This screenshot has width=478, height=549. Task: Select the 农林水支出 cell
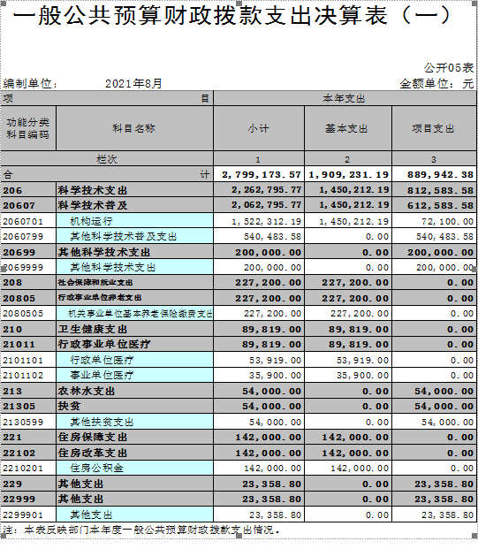point(134,391)
